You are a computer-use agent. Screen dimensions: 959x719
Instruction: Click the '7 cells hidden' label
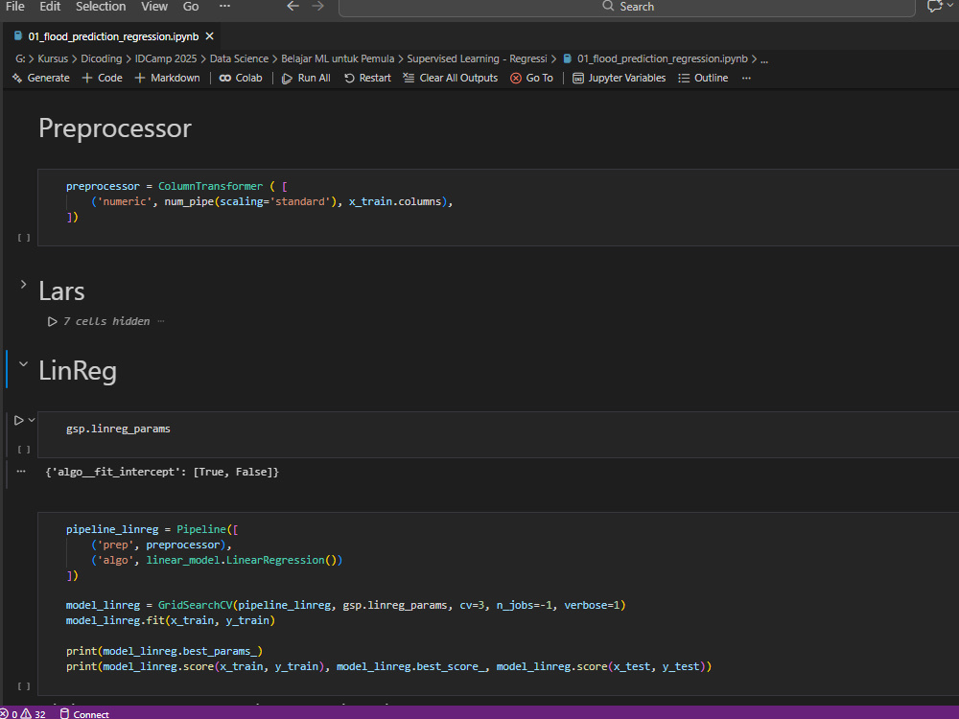[106, 321]
